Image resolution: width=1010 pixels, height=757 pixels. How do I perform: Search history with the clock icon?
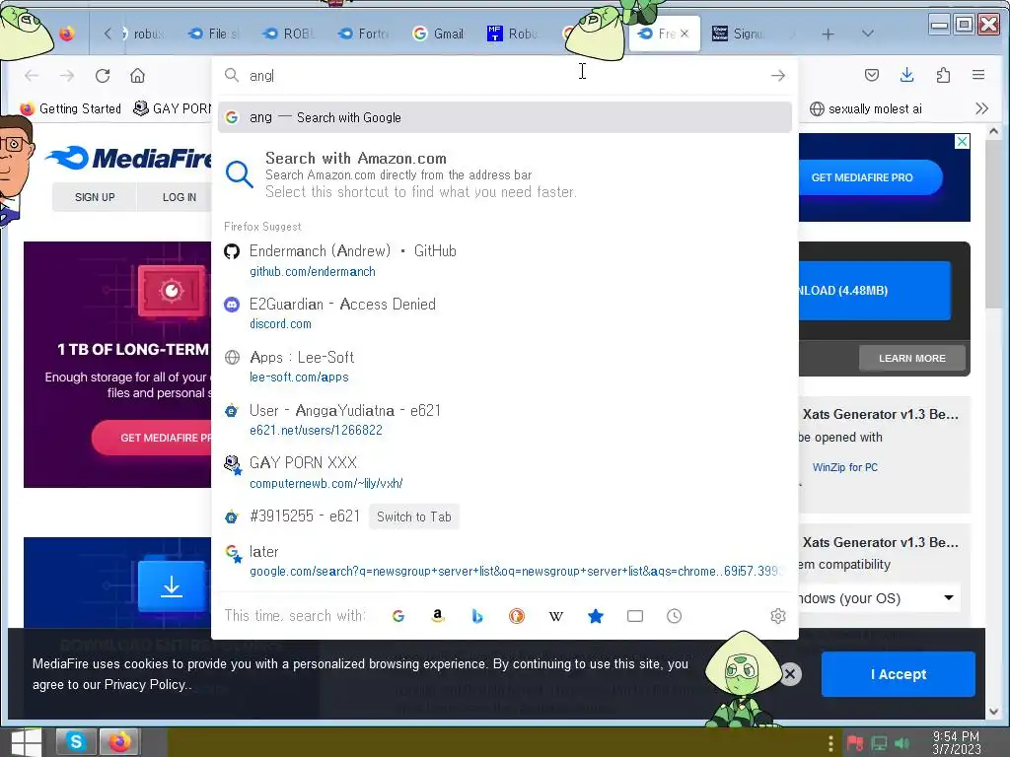[675, 616]
